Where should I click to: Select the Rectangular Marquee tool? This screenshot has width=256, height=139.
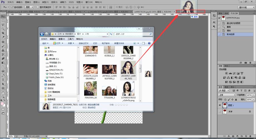click(x=3, y=21)
